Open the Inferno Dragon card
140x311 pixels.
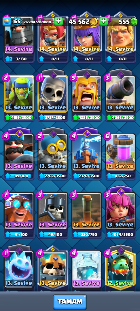[x=121, y=269]
